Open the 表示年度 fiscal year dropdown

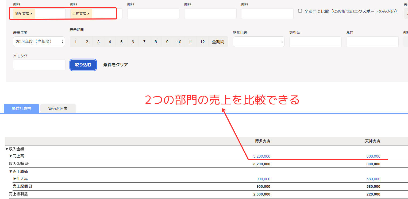click(x=39, y=42)
